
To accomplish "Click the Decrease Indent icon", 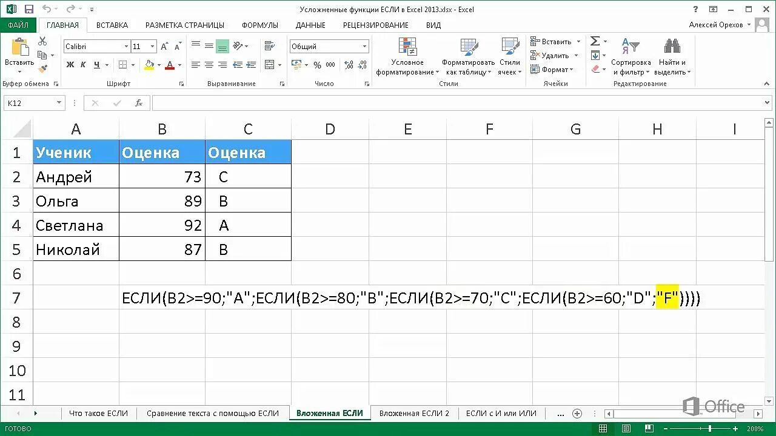I will [x=238, y=65].
